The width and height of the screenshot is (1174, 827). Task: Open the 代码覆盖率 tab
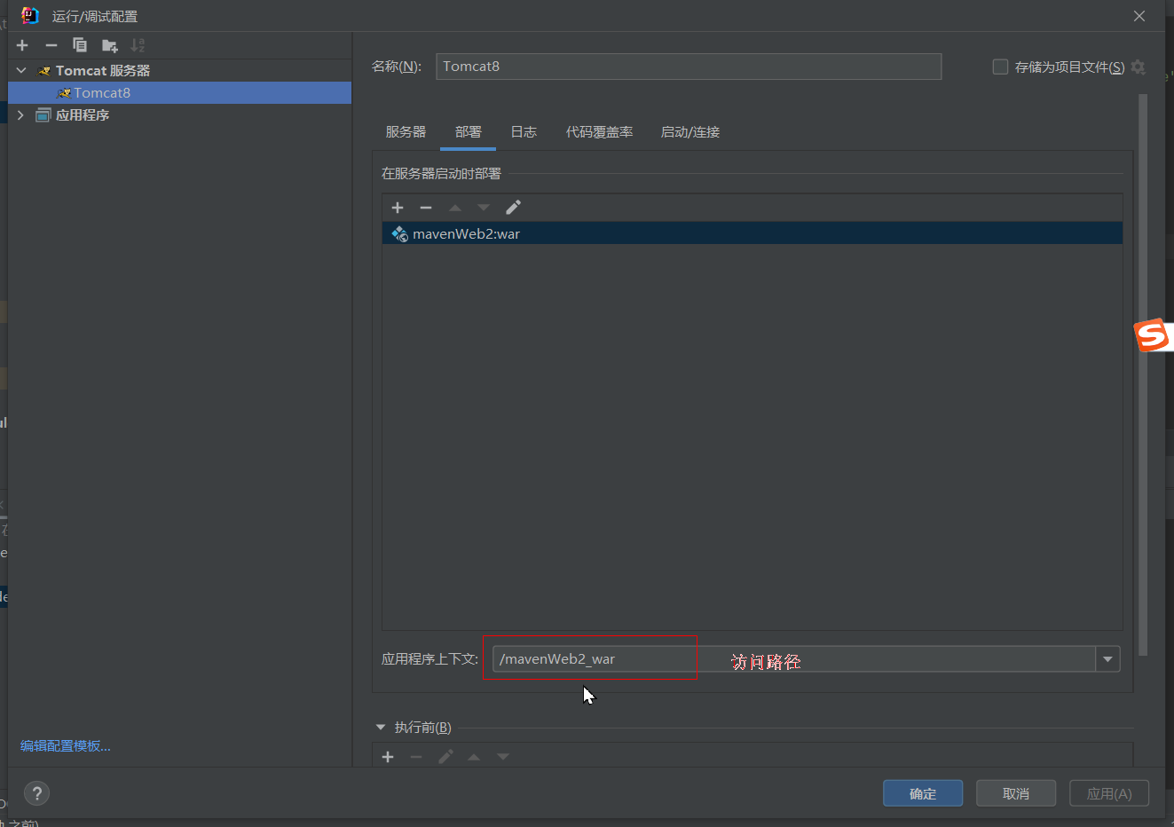coord(600,132)
